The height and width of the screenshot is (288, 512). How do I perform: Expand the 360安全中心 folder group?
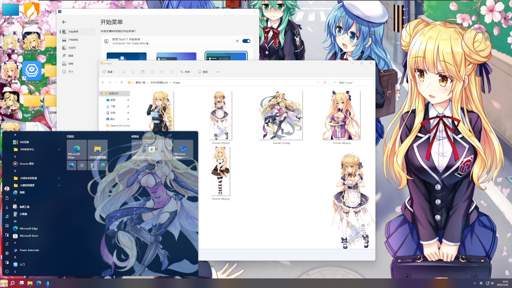59,149
